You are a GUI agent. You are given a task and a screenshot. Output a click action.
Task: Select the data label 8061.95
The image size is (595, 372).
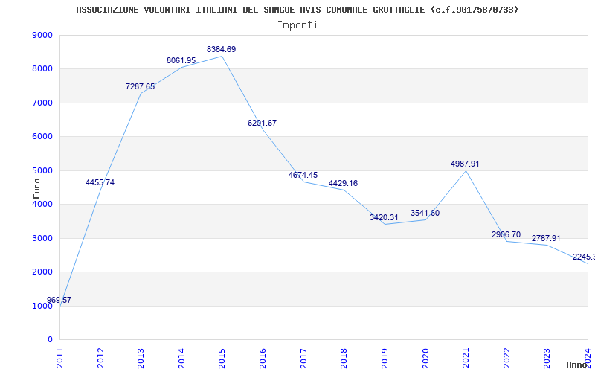(181, 60)
